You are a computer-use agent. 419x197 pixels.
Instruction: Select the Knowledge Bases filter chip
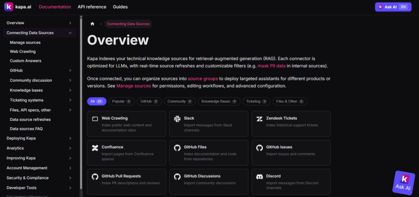point(219,101)
